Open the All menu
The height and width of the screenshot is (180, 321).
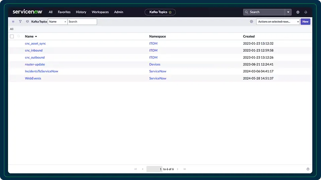point(50,12)
